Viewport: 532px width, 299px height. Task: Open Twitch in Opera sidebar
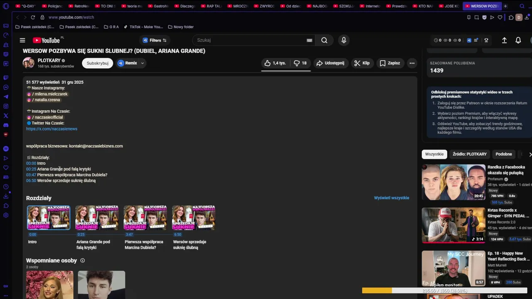click(x=6, y=78)
